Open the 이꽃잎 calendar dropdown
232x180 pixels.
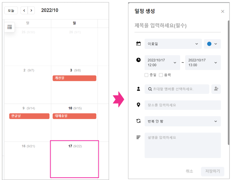(x=173, y=44)
